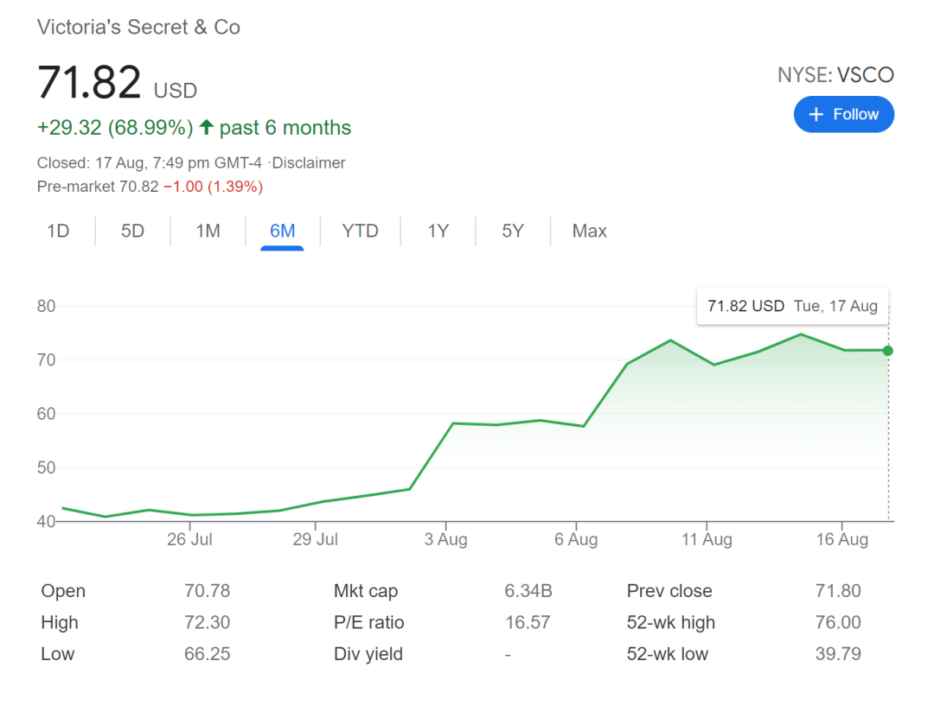The height and width of the screenshot is (712, 934).
Task: Click the 71.82 USD chart tooltip
Action: tap(792, 306)
